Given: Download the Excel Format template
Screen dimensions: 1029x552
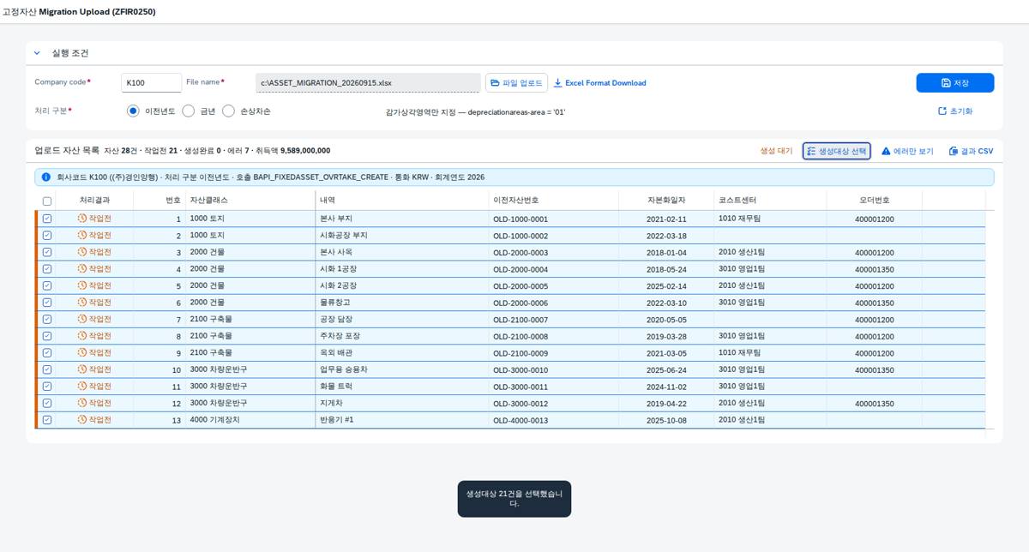Looking at the screenshot, I should [599, 83].
